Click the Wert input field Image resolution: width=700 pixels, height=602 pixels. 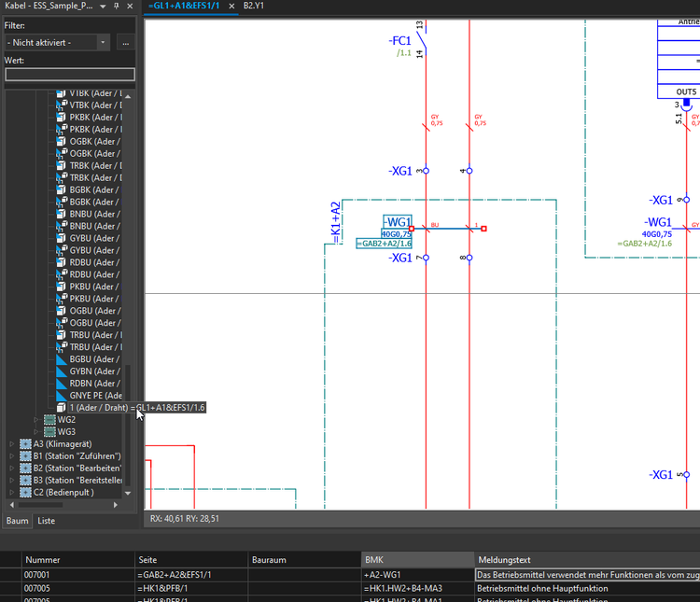pyautogui.click(x=70, y=75)
